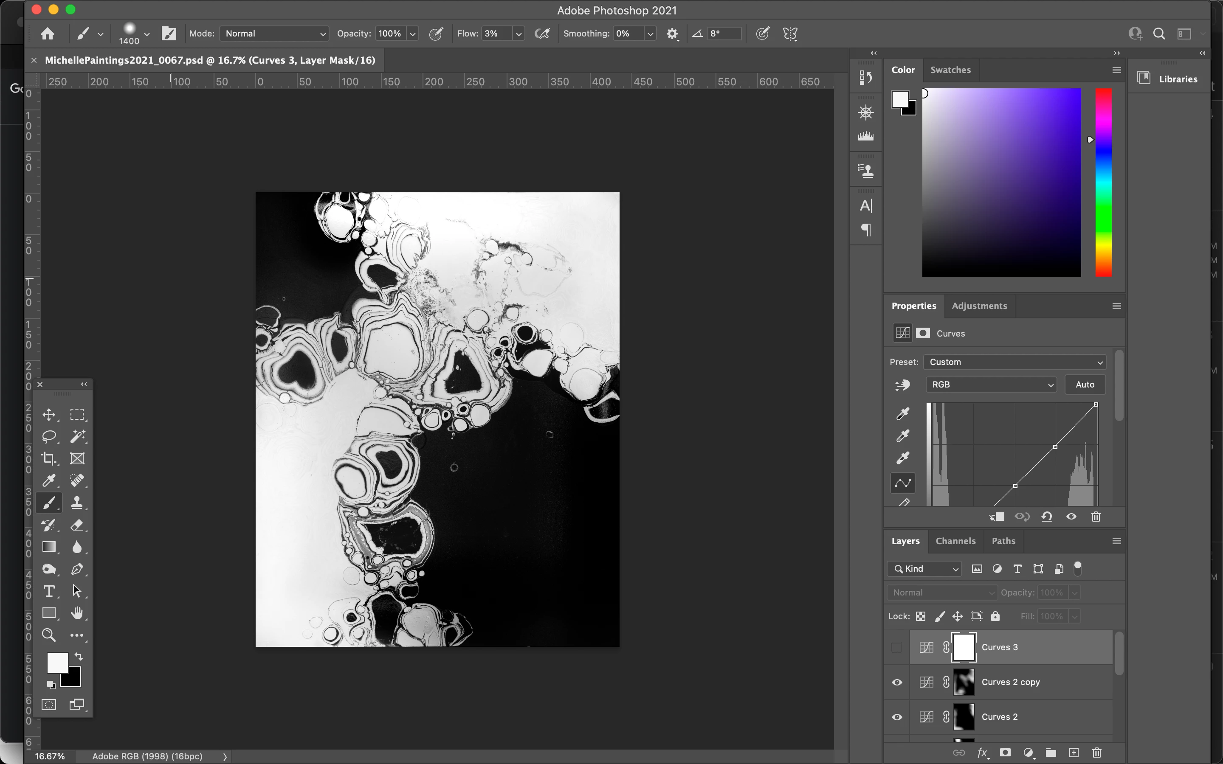This screenshot has height=764, width=1223.
Task: Click the Auto curves button
Action: [x=1085, y=385]
